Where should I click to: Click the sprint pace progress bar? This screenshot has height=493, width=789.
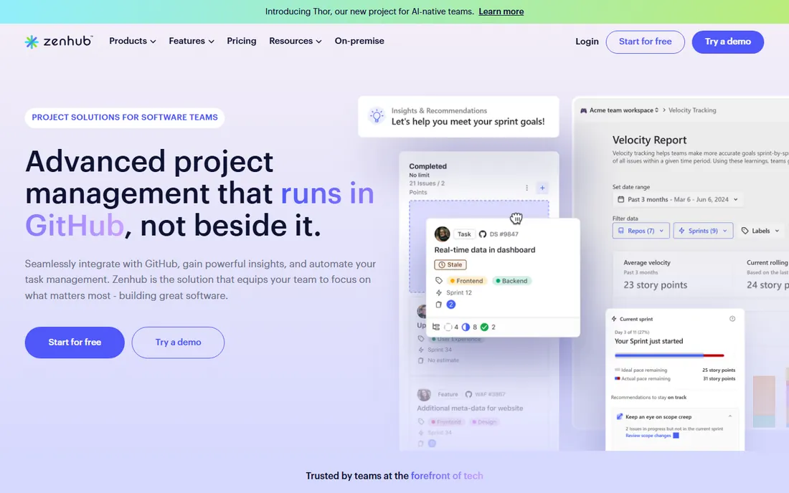[669, 355]
